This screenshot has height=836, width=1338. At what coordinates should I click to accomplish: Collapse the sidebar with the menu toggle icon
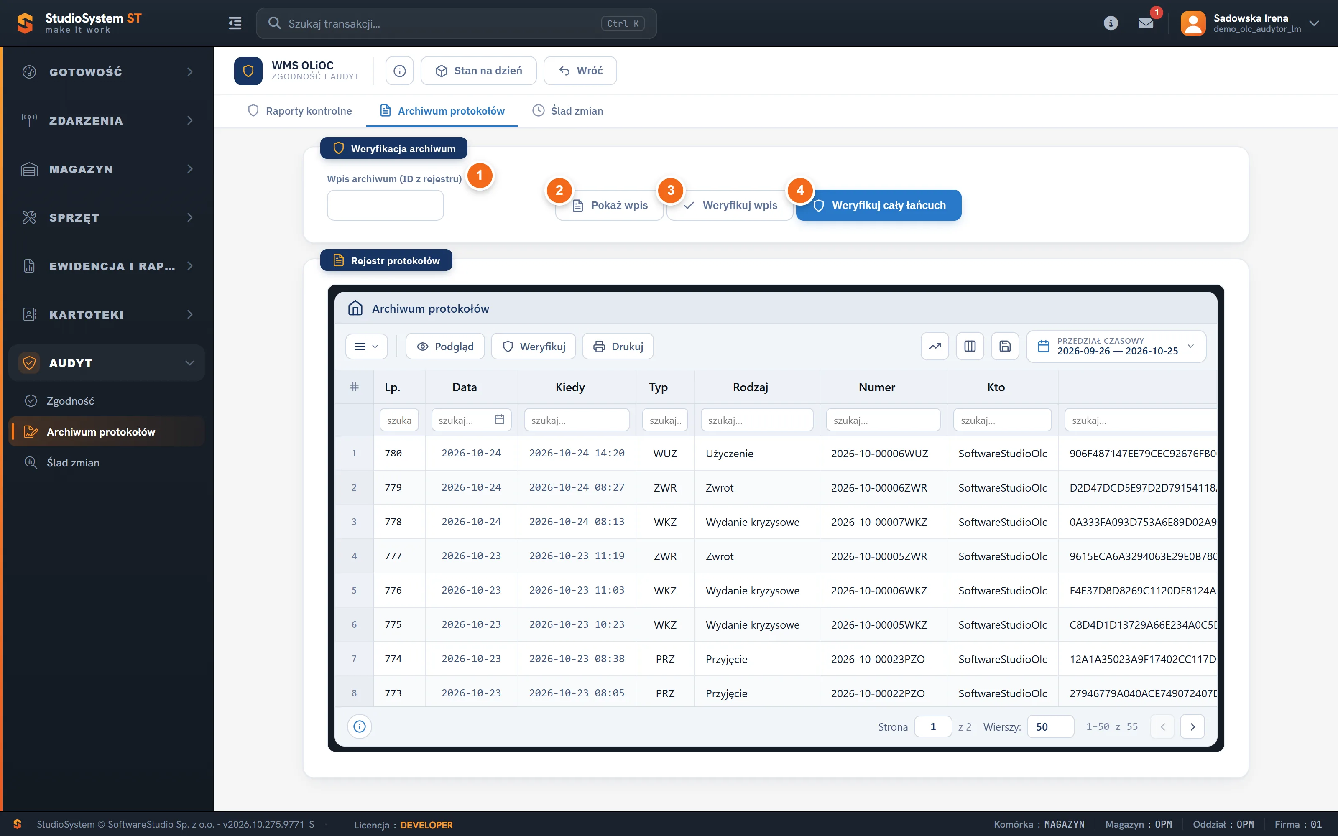235,23
